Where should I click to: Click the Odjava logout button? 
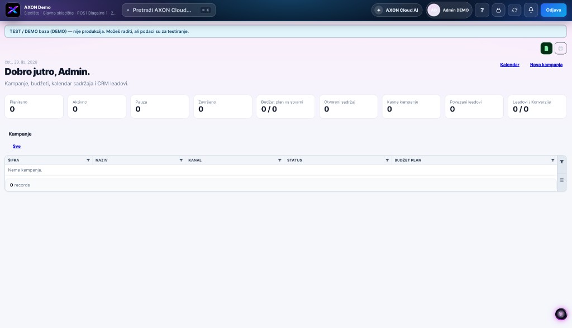click(x=554, y=10)
